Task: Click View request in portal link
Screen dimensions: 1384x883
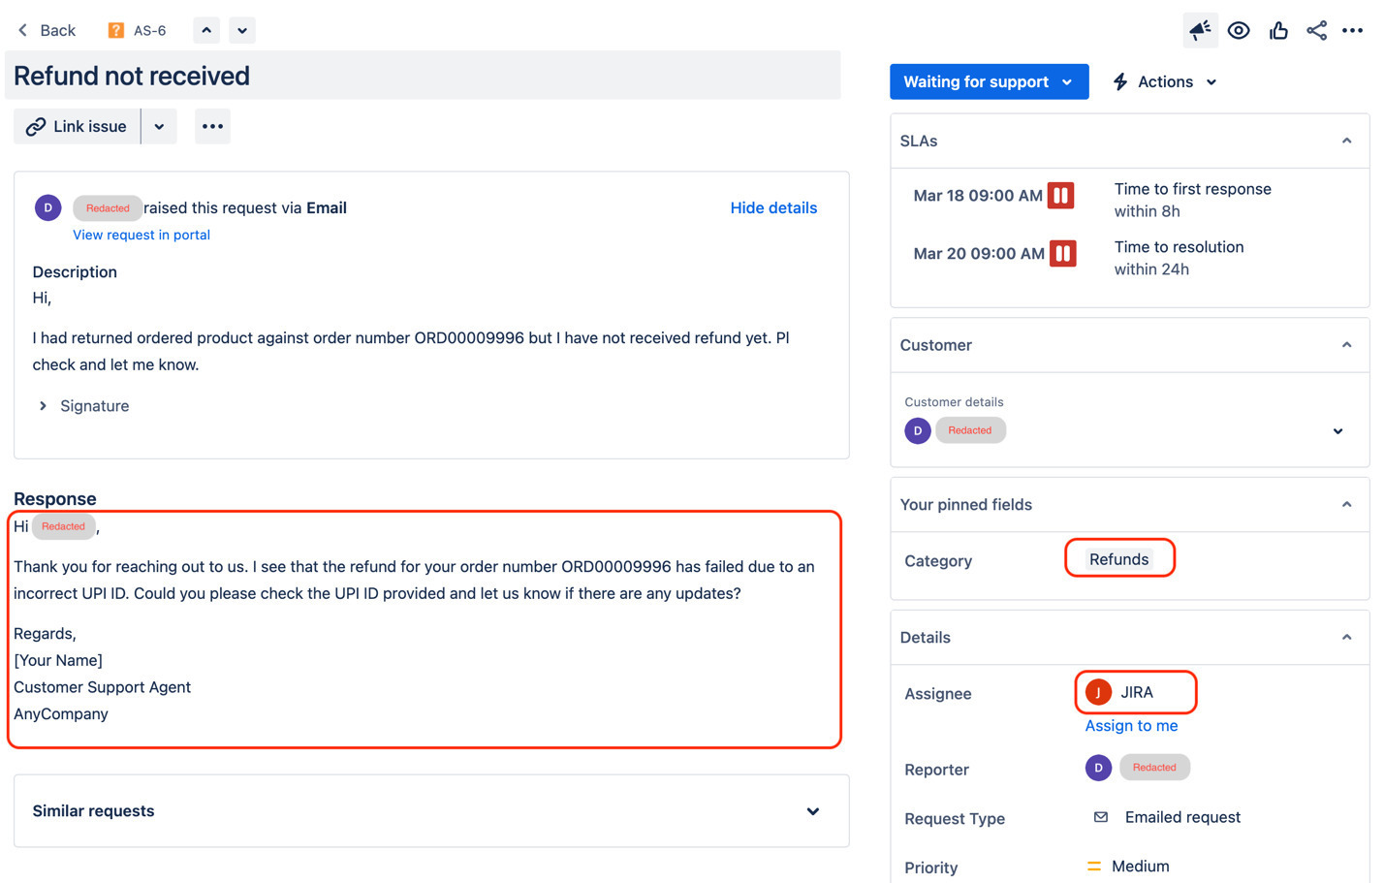Action: [142, 235]
